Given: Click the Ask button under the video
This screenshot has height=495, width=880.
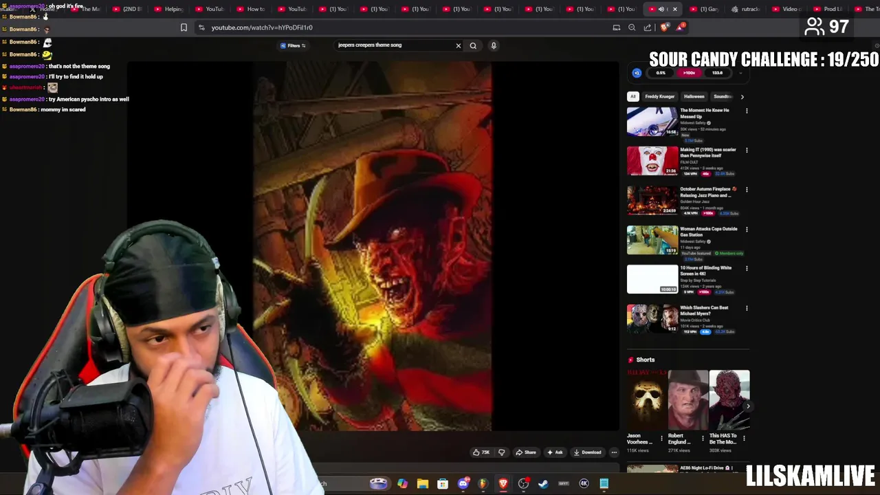Looking at the screenshot, I should (x=555, y=452).
